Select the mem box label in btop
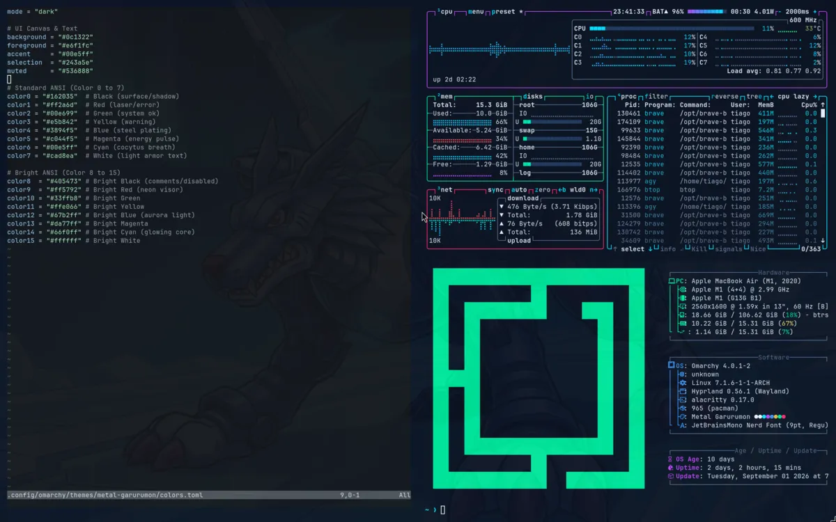 (444, 97)
